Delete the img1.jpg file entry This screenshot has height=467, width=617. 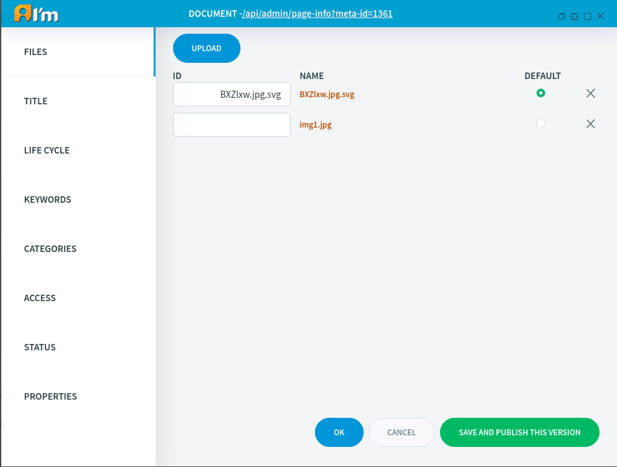(x=590, y=124)
